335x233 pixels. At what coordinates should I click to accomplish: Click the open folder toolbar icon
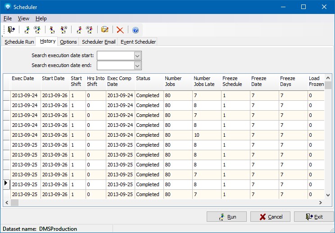[104, 30]
